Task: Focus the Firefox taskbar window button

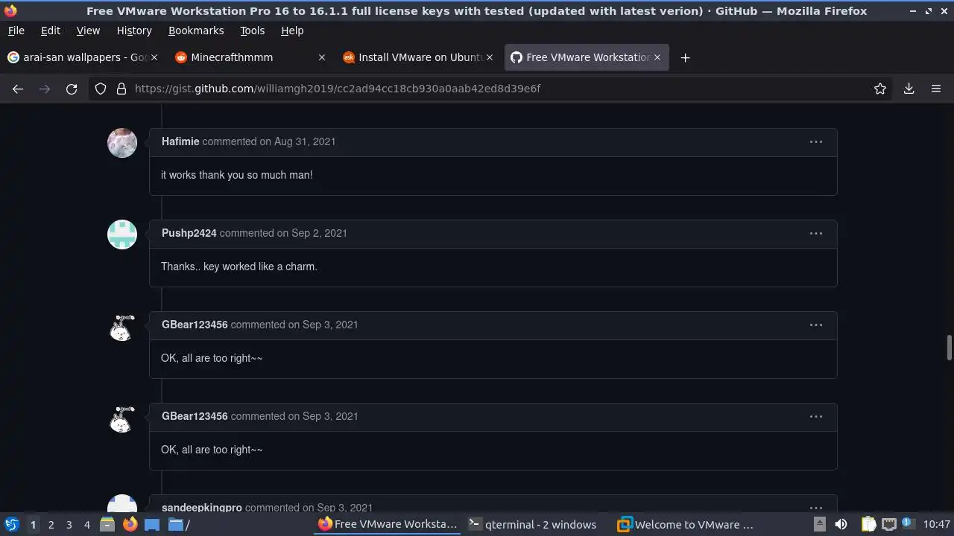Action: click(388, 524)
